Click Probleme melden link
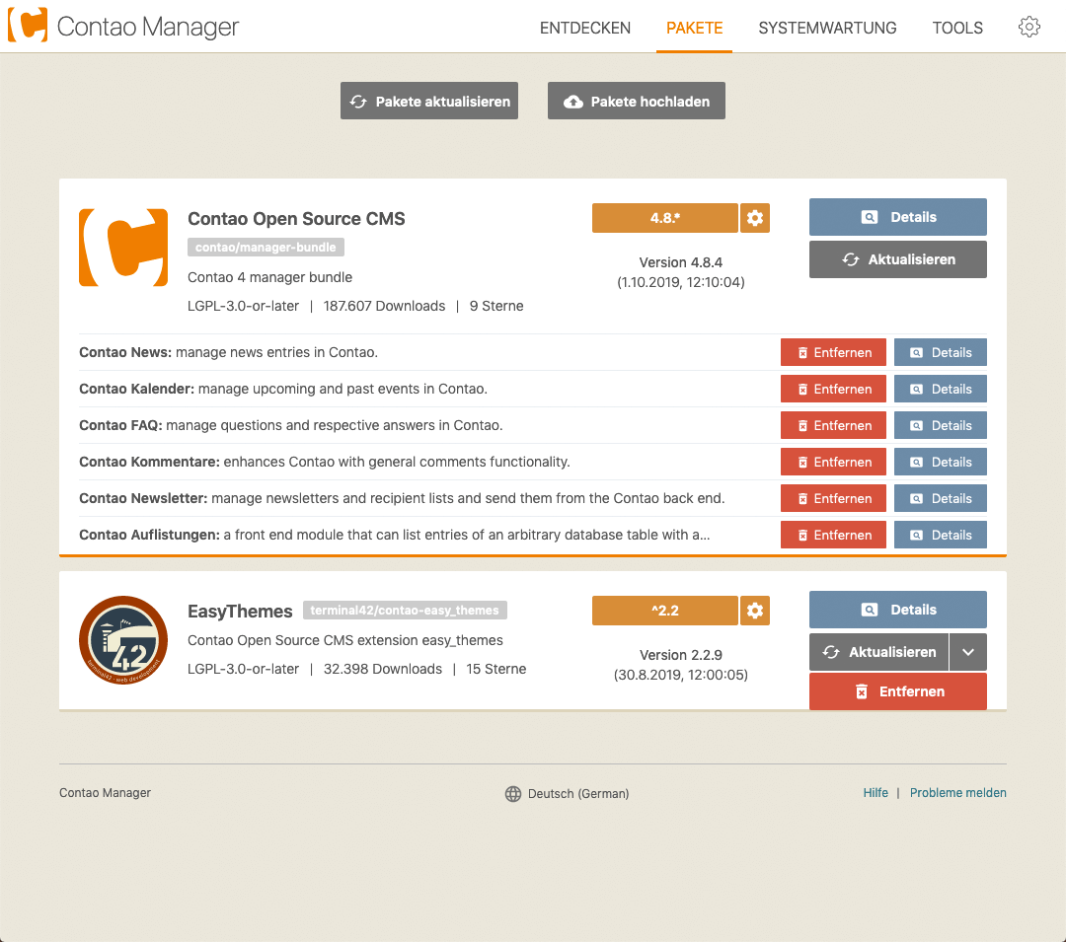Viewport: 1066px width, 942px height. [957, 793]
